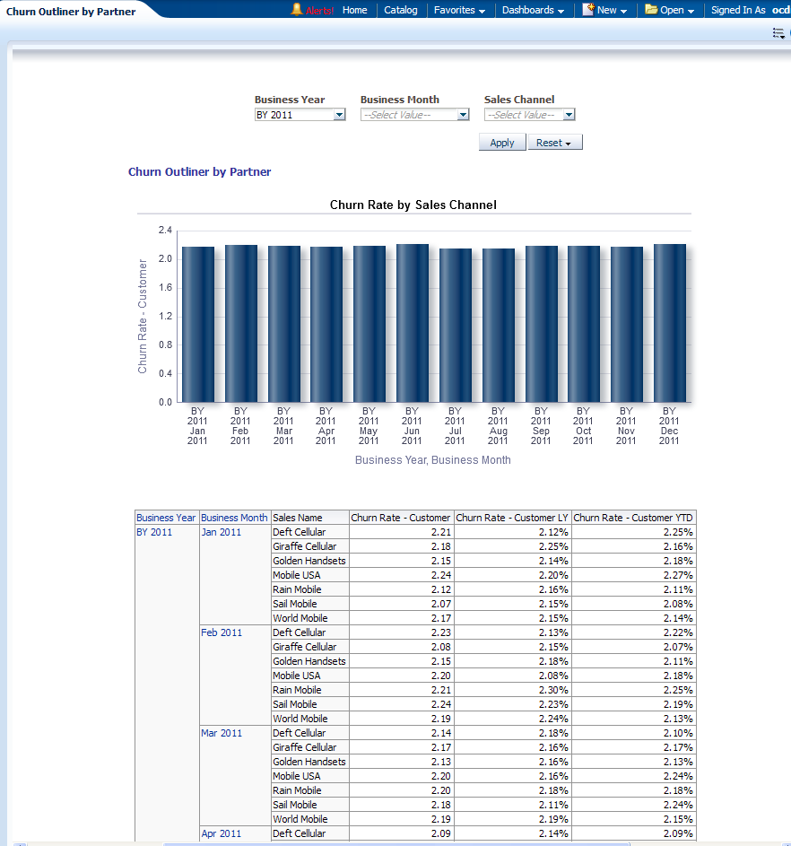
Task: Click BY 2011 link in table
Action: 154,532
